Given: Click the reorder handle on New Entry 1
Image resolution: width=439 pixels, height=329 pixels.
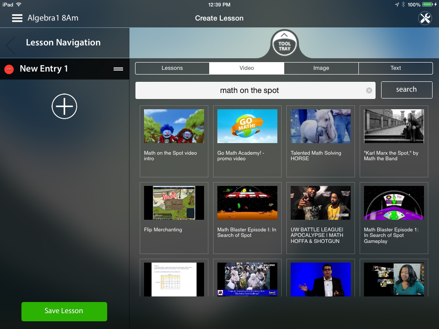Looking at the screenshot, I should (x=118, y=69).
